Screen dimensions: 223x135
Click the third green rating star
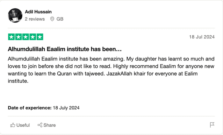[x=25, y=37]
